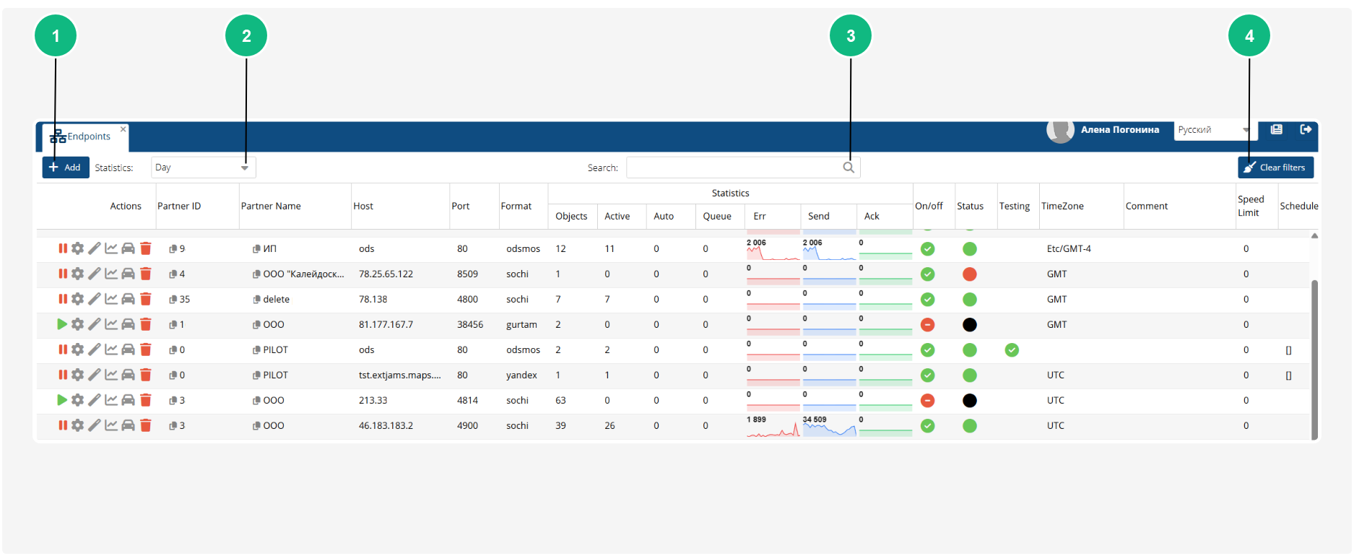Start the gurtam endpoint 81.177.167.7
Screen dimensions: 1354x556
tap(62, 324)
